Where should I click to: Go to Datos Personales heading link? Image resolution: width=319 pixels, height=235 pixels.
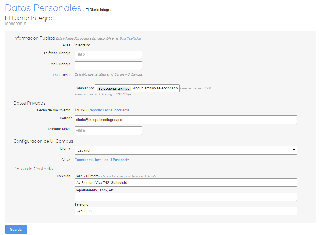(x=43, y=8)
